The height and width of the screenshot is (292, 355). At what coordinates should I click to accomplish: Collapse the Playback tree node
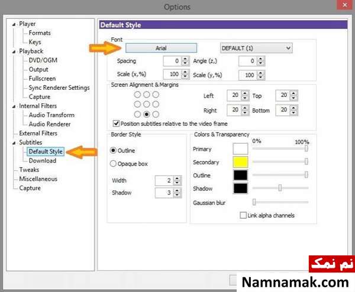tap(14, 51)
